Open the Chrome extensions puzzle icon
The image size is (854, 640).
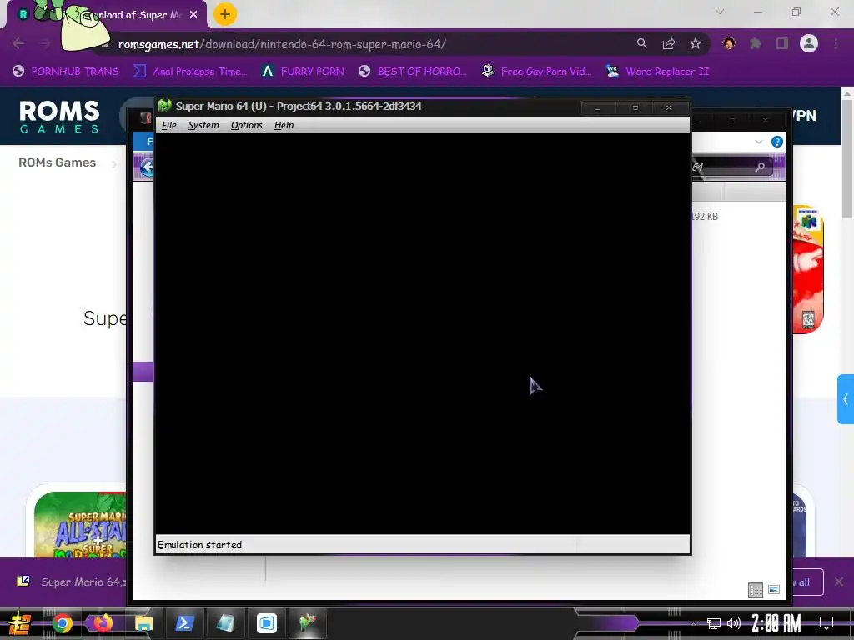point(756,43)
